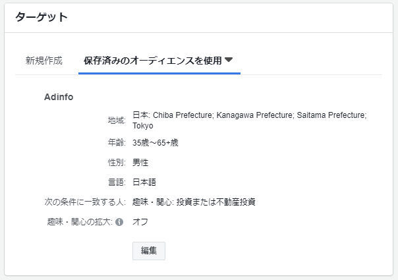Screen dimensions: 398x280
Task: Click the 年齢 label
Action: 117,143
